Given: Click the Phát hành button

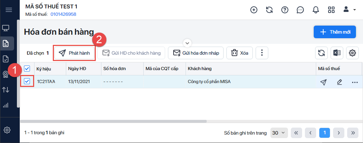Looking at the screenshot, I should [x=74, y=53].
